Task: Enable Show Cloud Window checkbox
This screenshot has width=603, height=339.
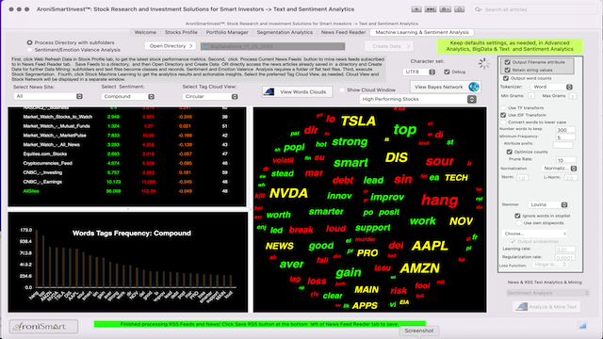Action: click(342, 90)
